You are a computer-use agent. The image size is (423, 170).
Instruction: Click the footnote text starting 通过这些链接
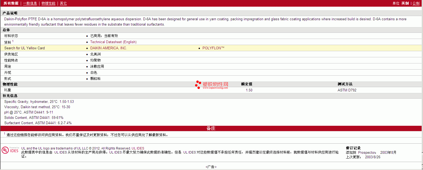[88, 135]
